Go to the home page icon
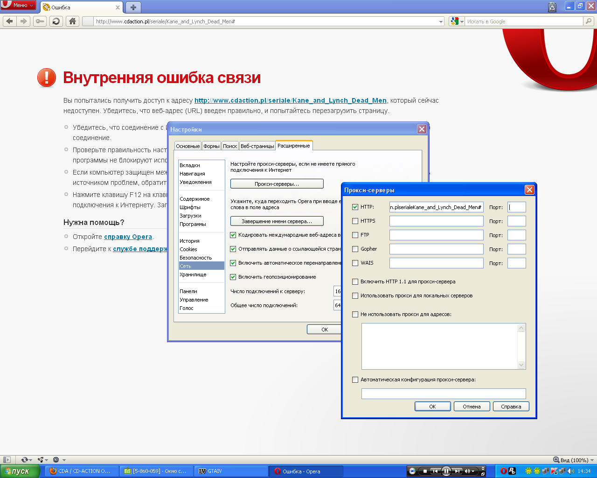597x478 pixels. pos(72,21)
